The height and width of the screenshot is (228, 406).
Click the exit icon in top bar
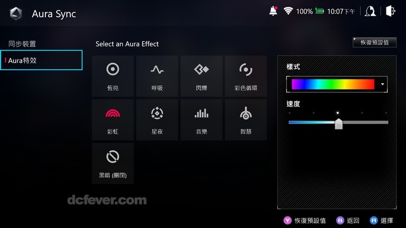390,11
